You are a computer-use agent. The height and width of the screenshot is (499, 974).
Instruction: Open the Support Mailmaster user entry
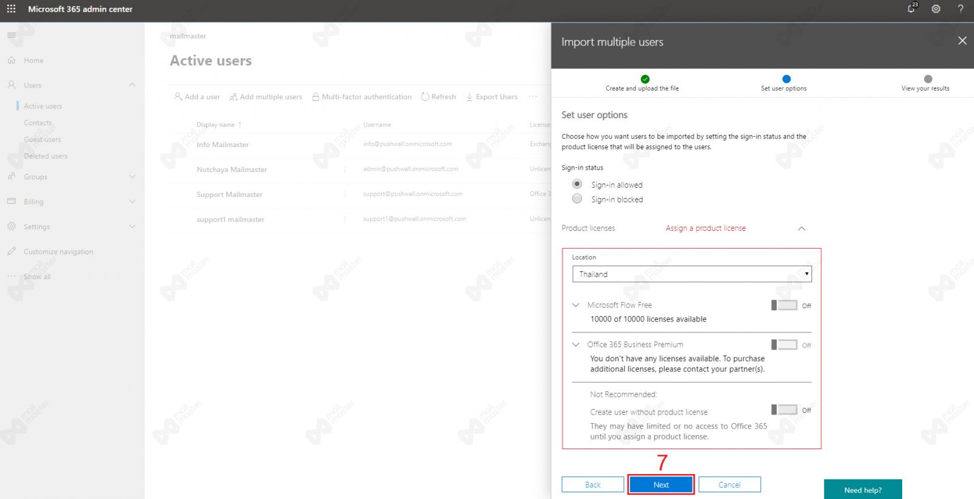pyautogui.click(x=229, y=194)
